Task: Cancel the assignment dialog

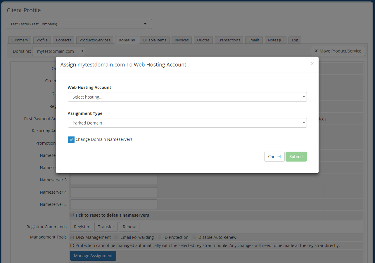Action: click(x=274, y=156)
